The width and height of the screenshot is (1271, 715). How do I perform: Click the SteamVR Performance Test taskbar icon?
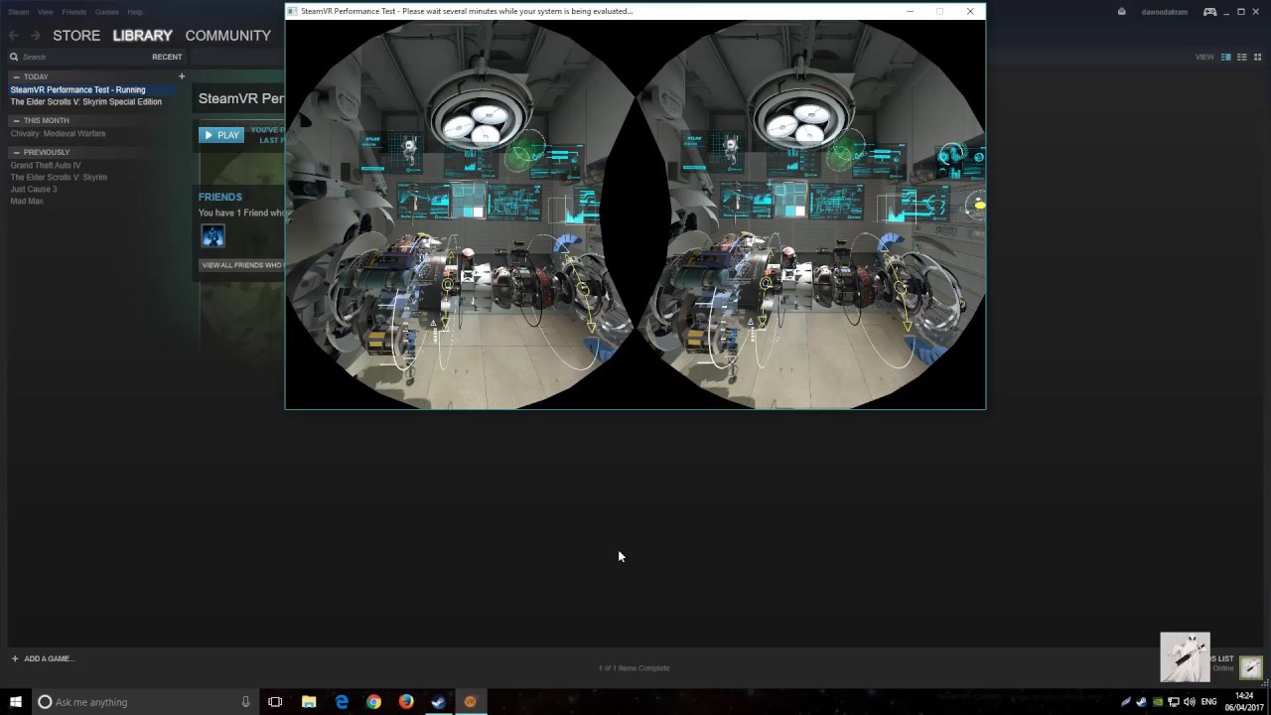pyautogui.click(x=471, y=701)
